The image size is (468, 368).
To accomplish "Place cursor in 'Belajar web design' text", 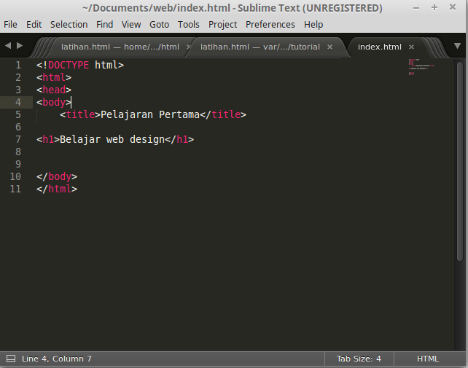I will point(112,139).
